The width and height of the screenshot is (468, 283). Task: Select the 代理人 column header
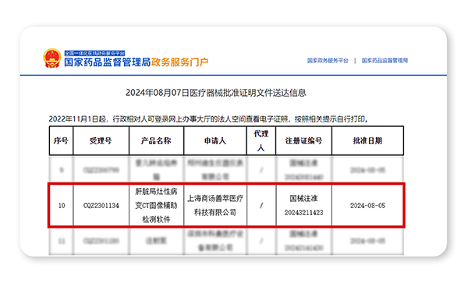click(x=261, y=141)
